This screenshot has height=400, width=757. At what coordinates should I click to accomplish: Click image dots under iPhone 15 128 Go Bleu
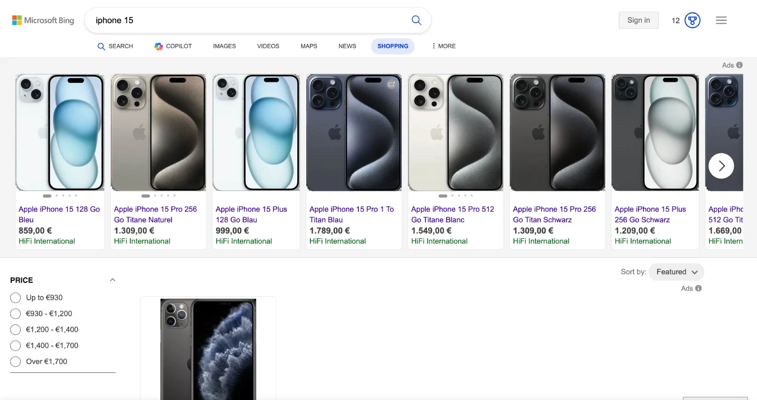point(60,196)
